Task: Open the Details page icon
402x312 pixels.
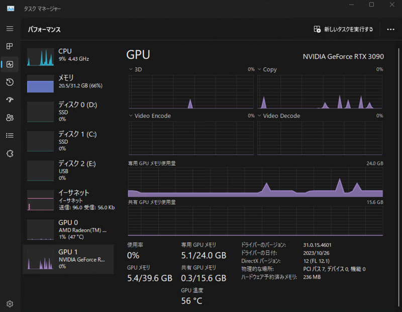Action: (x=10, y=135)
